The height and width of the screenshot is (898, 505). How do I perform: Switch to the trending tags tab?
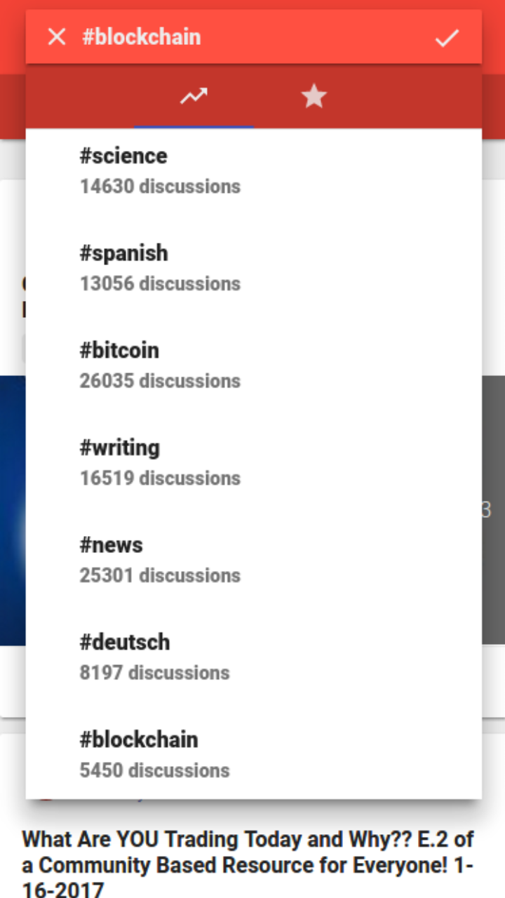pos(194,97)
